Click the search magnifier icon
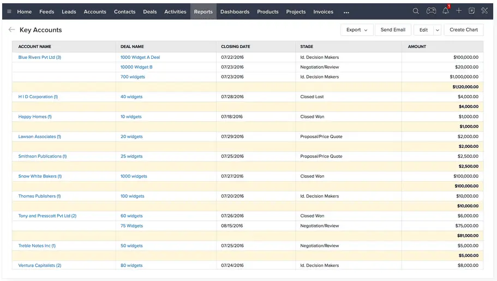The image size is (497, 281). [x=416, y=11]
